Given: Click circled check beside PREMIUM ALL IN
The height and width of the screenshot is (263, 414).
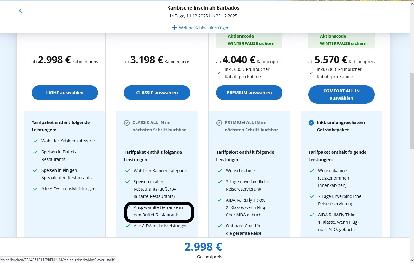Looking at the screenshot, I should [219, 123].
